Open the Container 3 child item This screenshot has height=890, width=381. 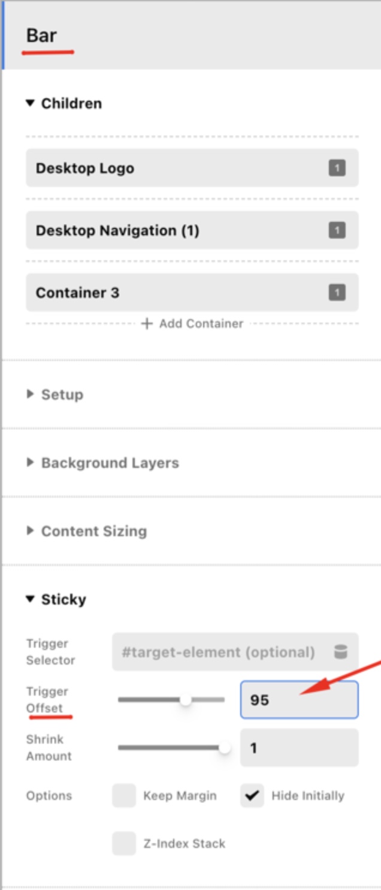click(192, 293)
